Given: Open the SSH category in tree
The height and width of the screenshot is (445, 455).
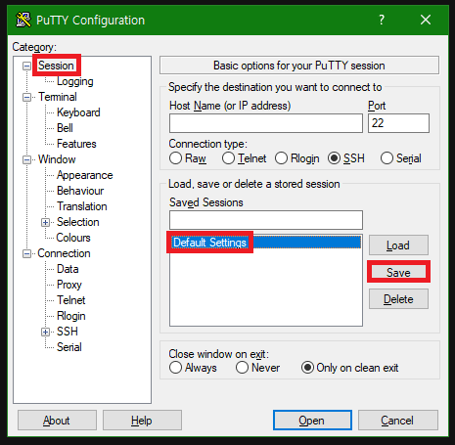Looking at the screenshot, I should coord(68,332).
